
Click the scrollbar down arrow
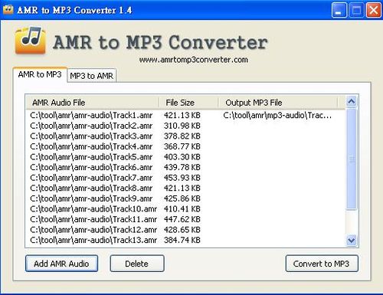[x=352, y=241]
